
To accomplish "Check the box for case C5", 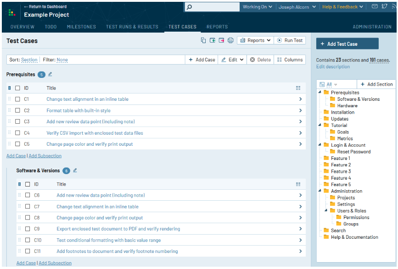I will (17, 144).
